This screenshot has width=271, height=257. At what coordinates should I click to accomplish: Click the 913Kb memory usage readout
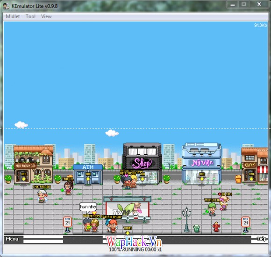260,25
